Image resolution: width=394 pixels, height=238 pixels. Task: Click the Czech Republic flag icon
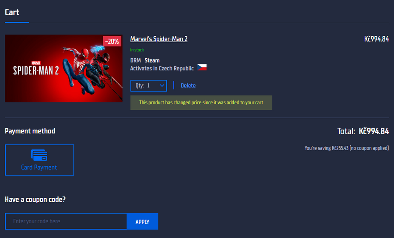(x=201, y=68)
